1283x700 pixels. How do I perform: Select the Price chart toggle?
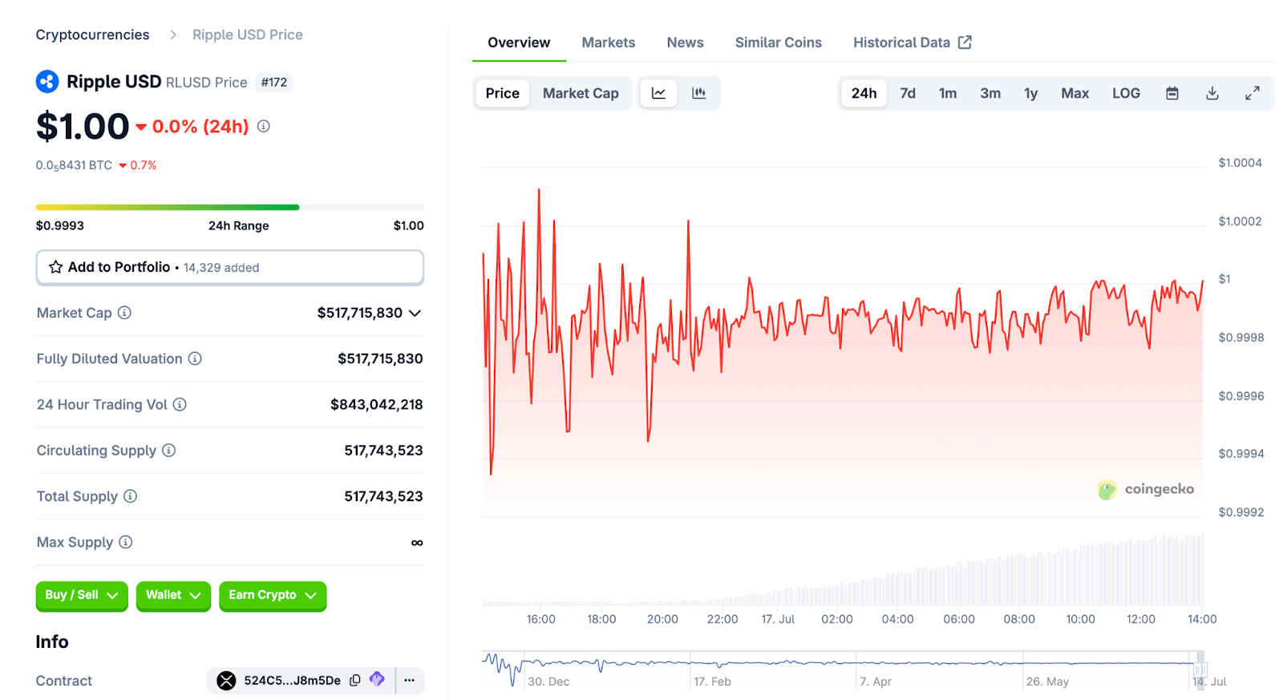click(503, 93)
